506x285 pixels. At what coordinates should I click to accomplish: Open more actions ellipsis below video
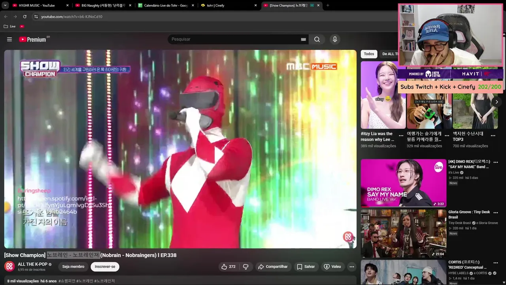(352, 266)
